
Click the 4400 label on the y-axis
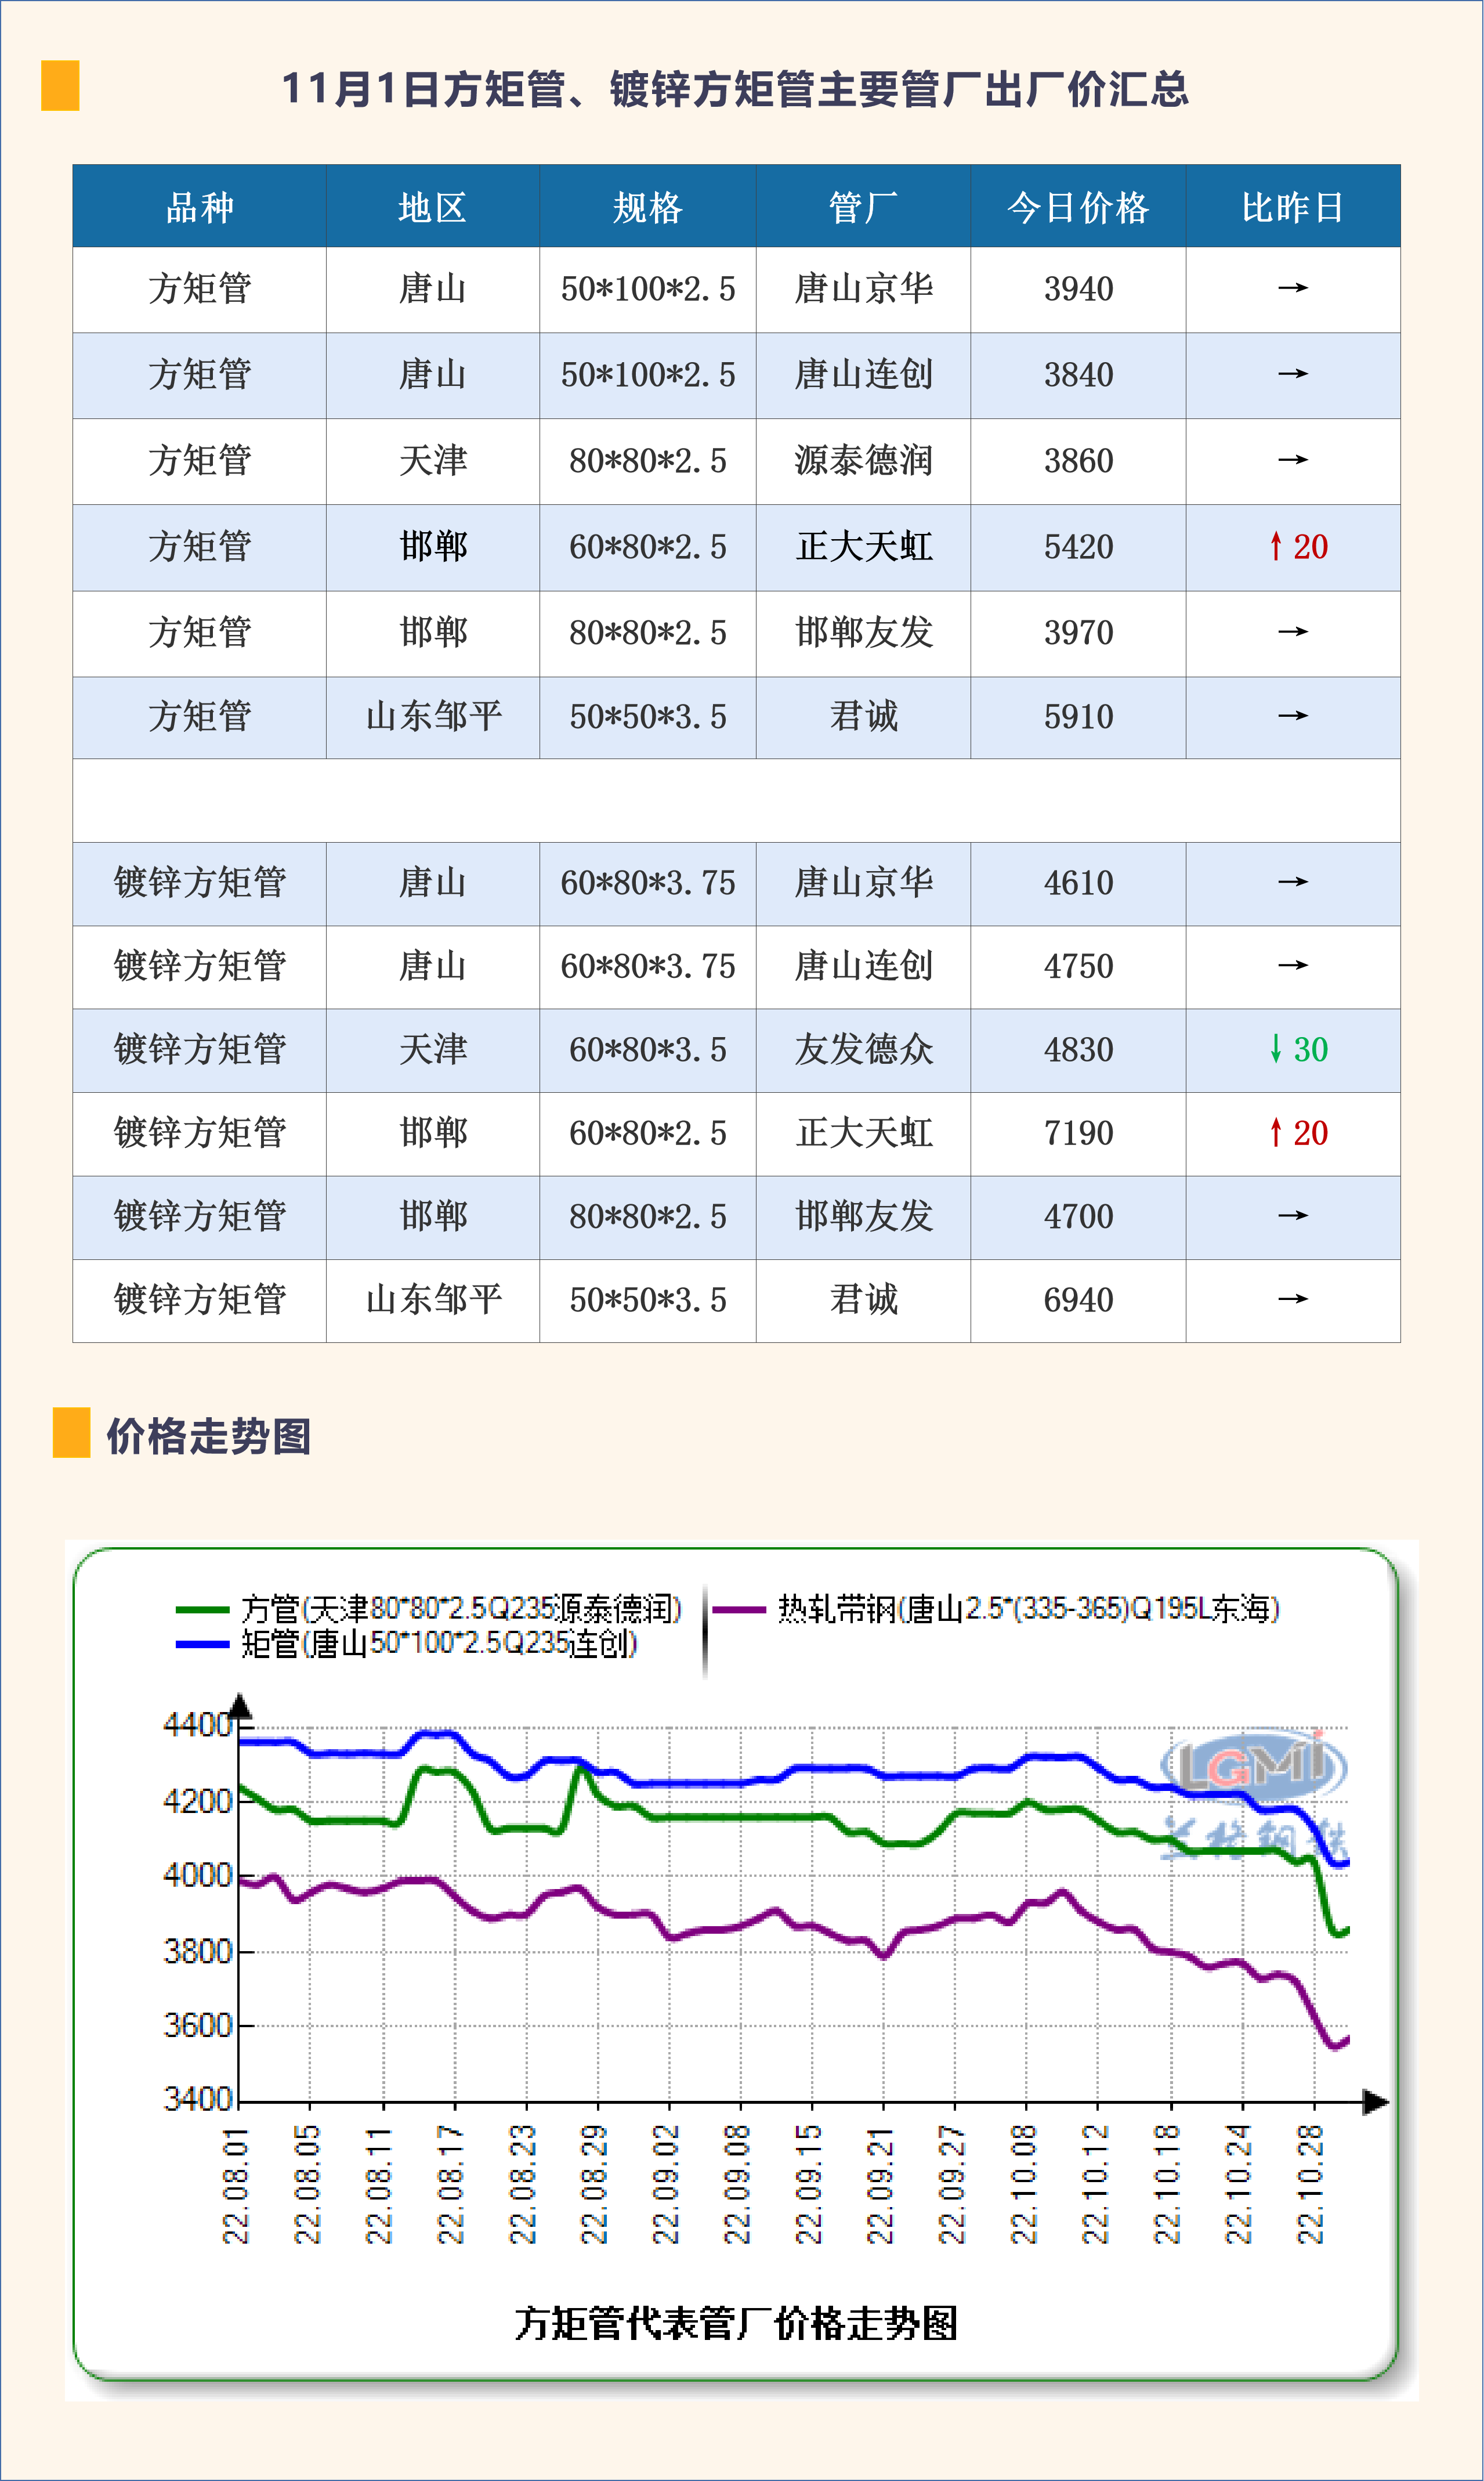pos(197,1725)
